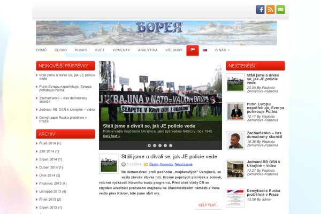
Task: Open archive Duben 2014
Action: [51, 167]
